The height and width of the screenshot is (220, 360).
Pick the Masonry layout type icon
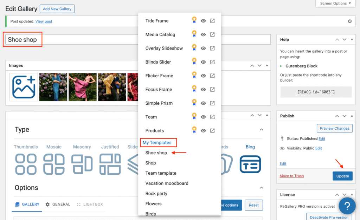[x=82, y=164]
